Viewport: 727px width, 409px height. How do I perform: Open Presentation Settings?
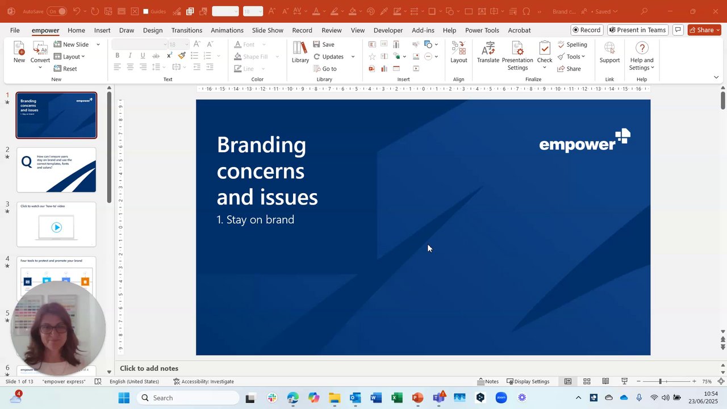coord(517,56)
